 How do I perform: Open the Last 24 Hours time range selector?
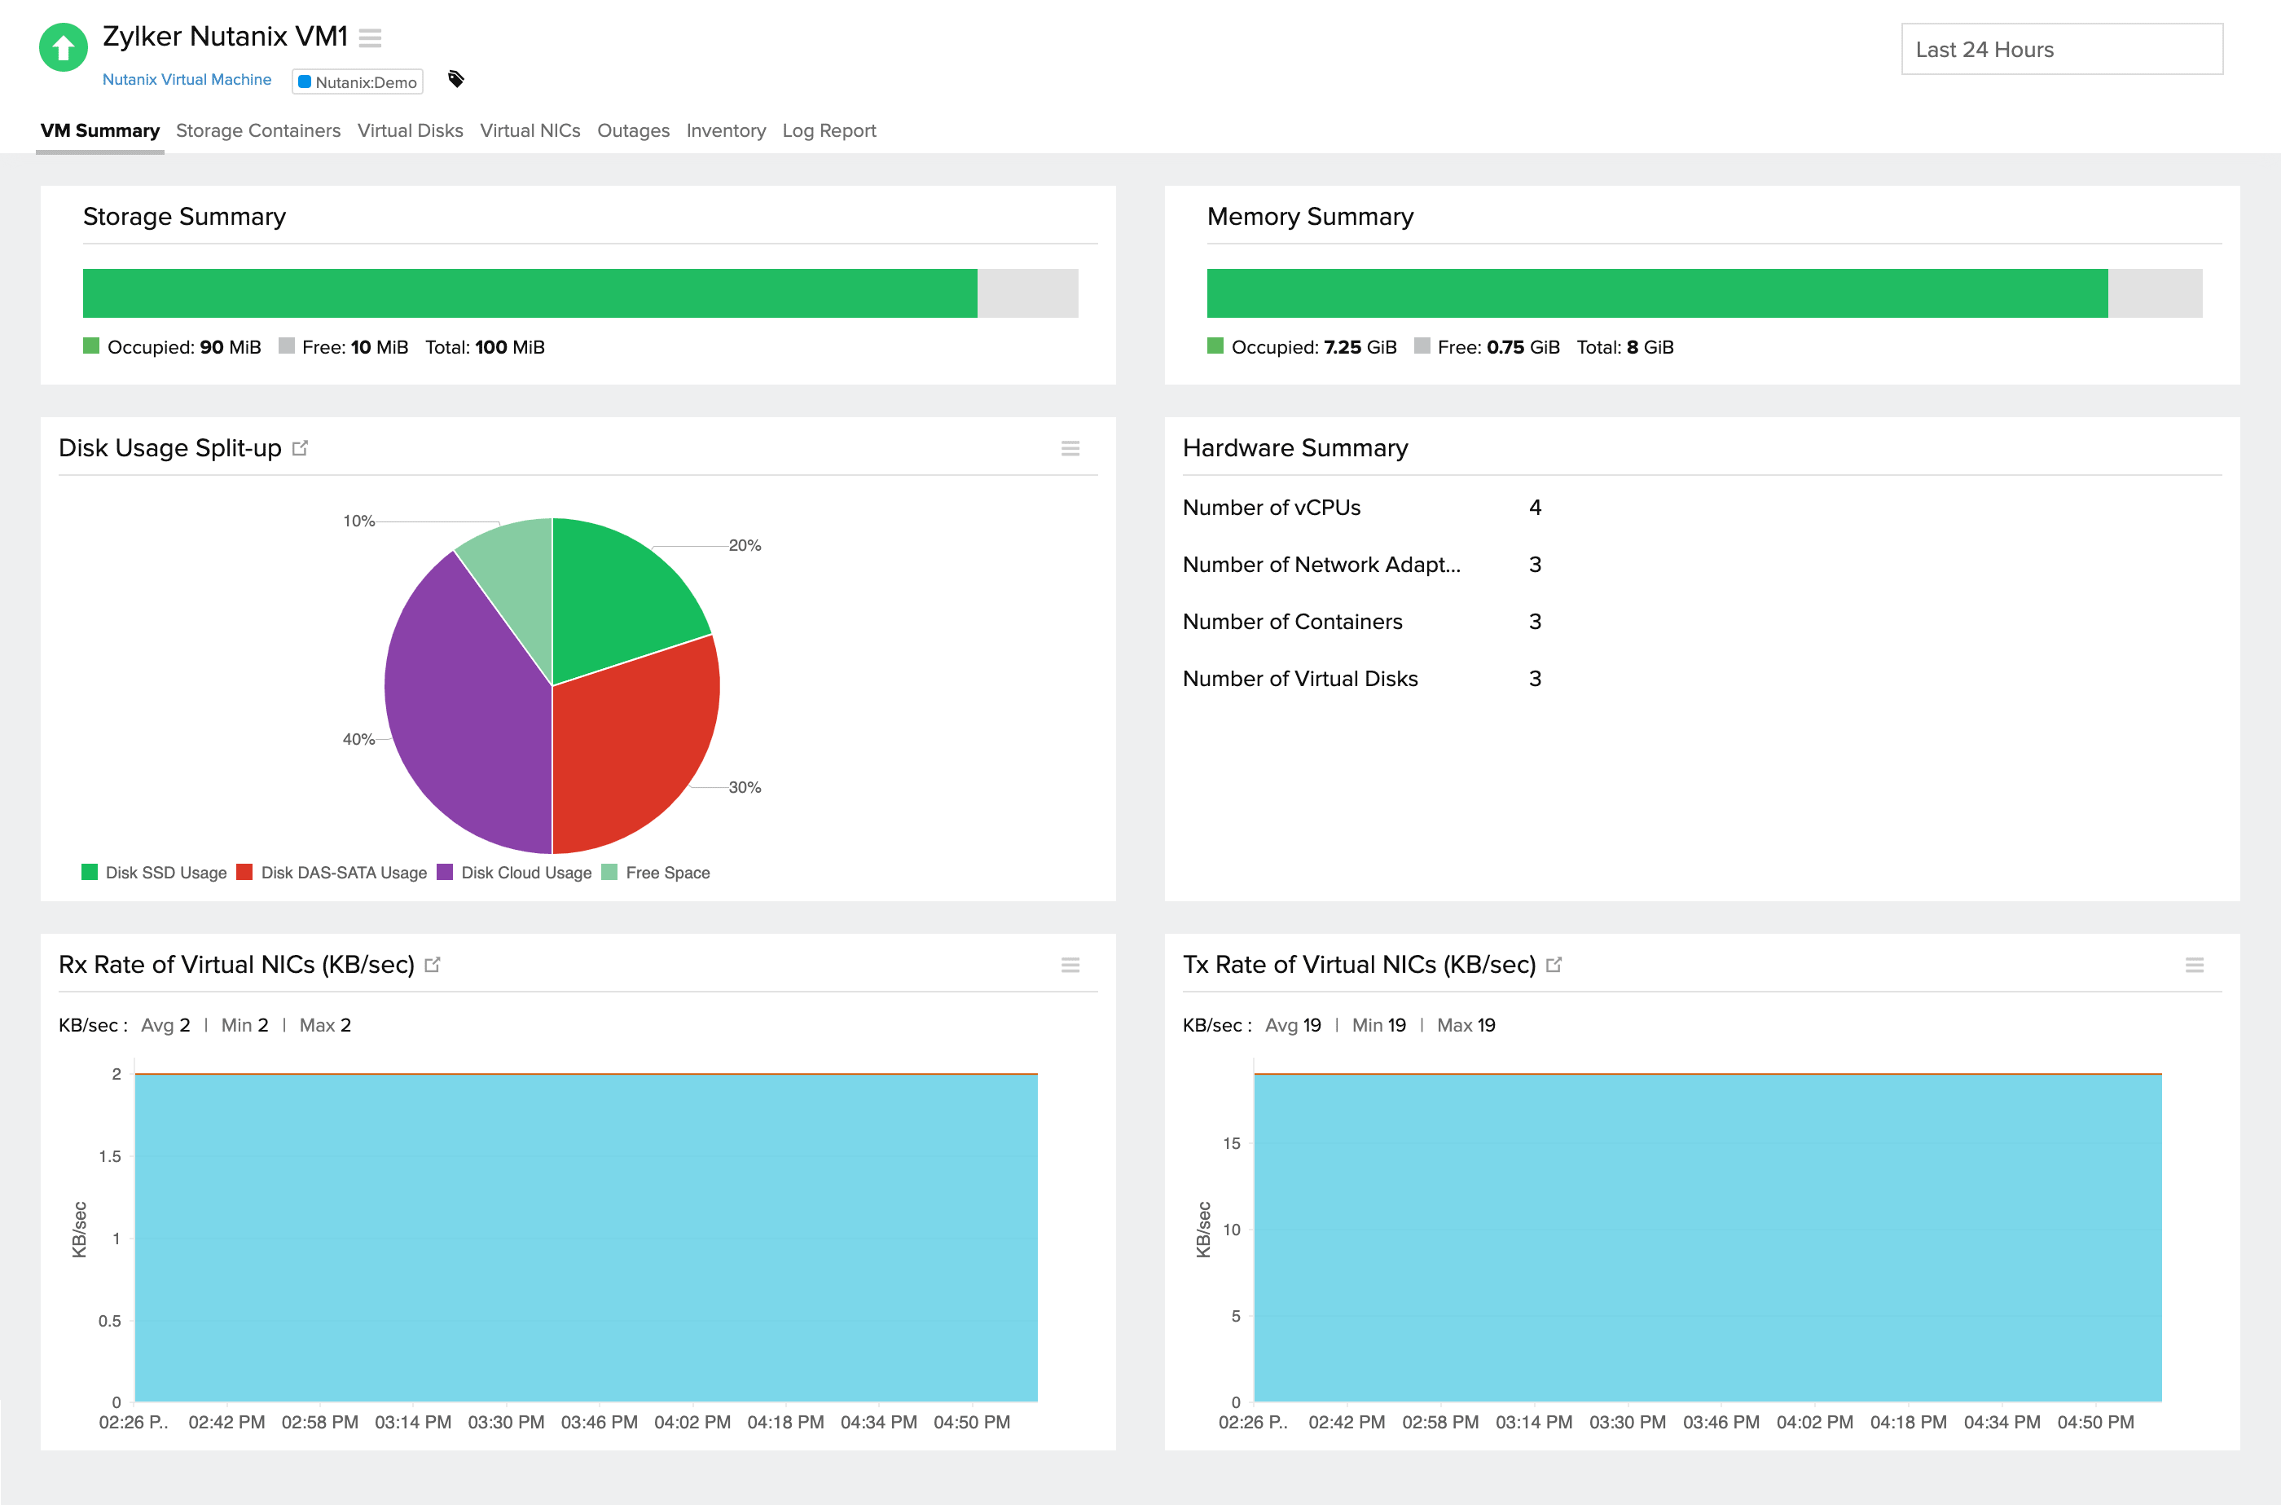click(2061, 49)
